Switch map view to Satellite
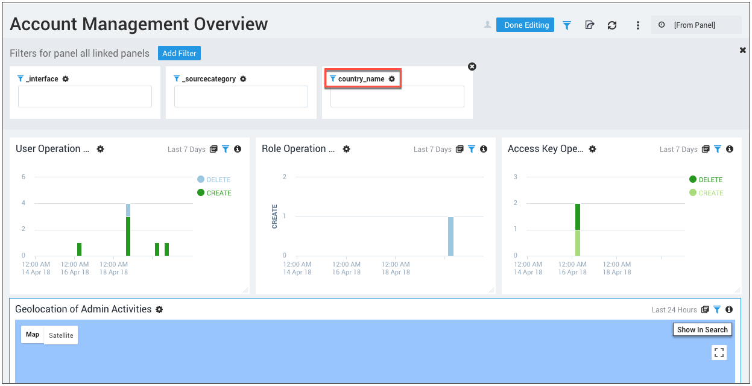 coord(61,335)
